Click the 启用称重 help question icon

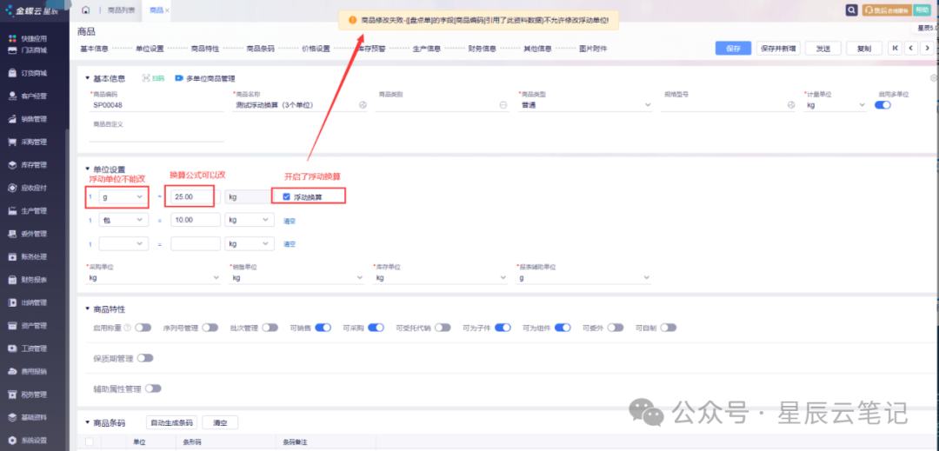pos(126,328)
